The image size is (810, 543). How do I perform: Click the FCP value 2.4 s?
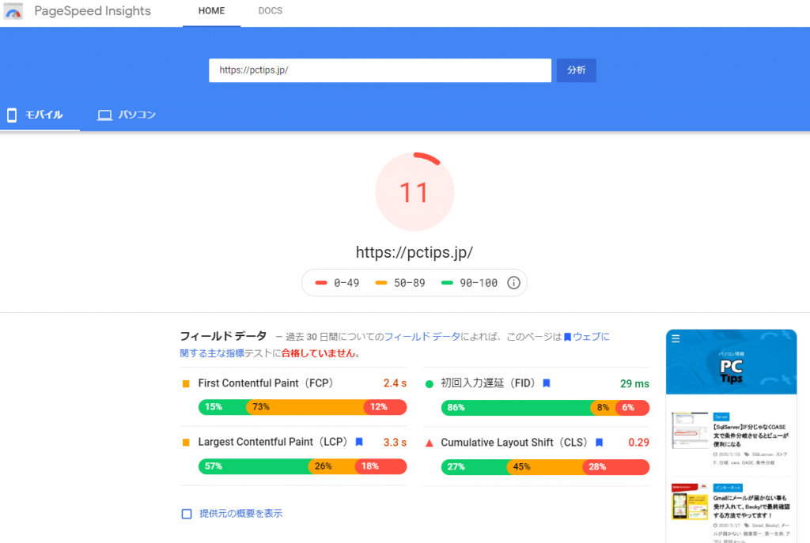tap(395, 383)
